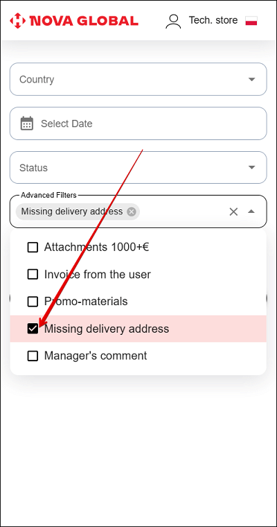
Task: Collapse the Advanced Filters dropdown arrow
Action: tap(251, 211)
